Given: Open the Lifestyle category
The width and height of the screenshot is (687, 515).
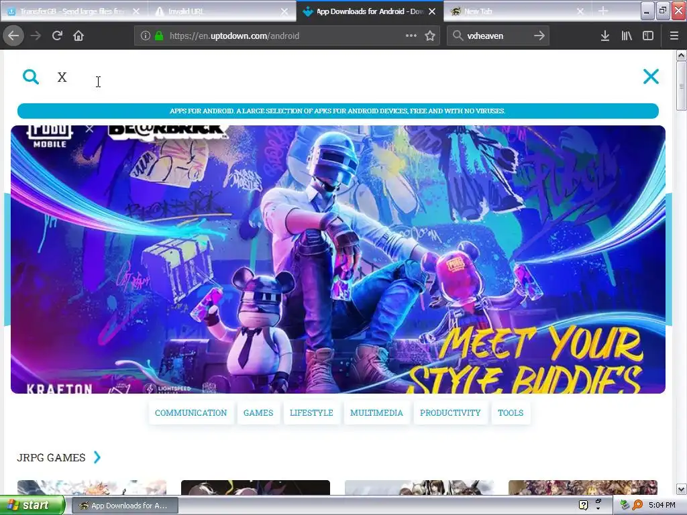Looking at the screenshot, I should pyautogui.click(x=311, y=413).
